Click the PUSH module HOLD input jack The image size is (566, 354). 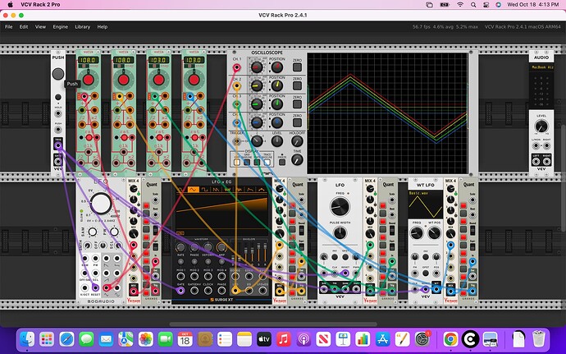pyautogui.click(x=57, y=113)
